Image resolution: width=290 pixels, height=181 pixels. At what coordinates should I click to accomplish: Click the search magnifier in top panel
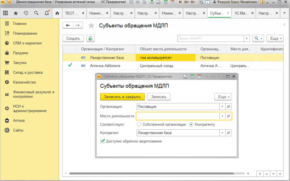click(x=36, y=13)
